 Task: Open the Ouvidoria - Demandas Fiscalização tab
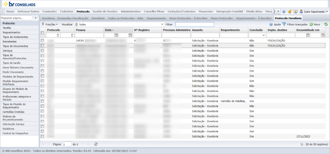(x=65, y=18)
